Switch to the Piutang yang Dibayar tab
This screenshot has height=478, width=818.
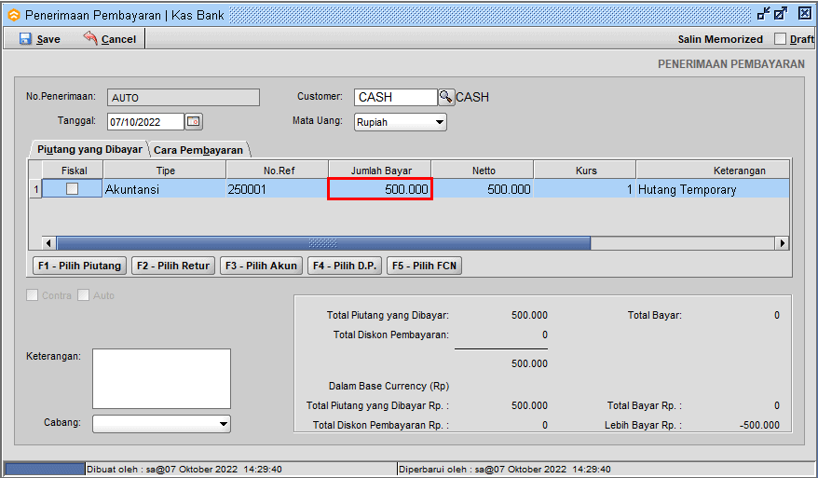(x=89, y=149)
